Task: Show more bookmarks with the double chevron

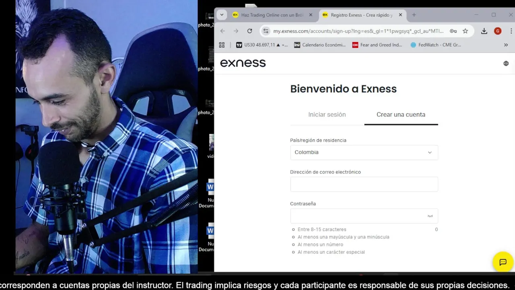Action: (506, 45)
